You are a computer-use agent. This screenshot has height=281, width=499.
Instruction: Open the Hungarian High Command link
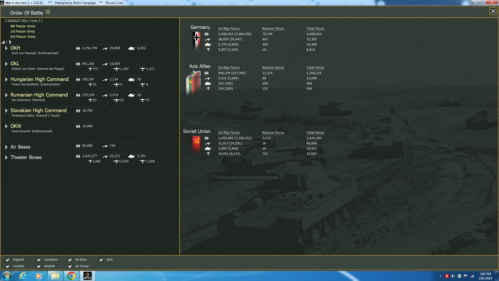[40, 79]
